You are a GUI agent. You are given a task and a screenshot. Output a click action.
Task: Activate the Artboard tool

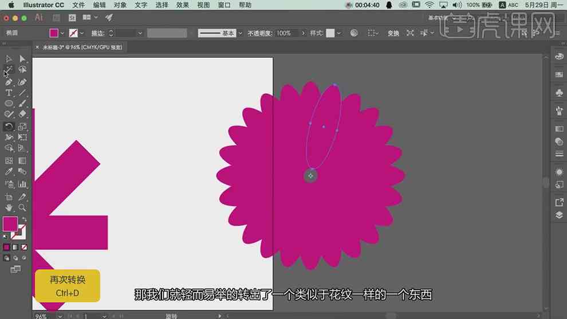[9, 197]
